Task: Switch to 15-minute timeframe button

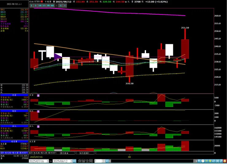Action: (x=44, y=6)
